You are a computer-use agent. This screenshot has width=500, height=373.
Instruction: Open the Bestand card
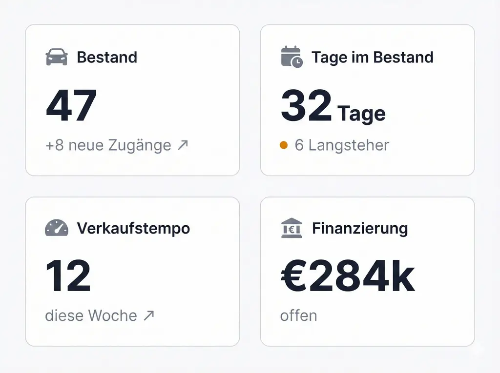click(132, 100)
